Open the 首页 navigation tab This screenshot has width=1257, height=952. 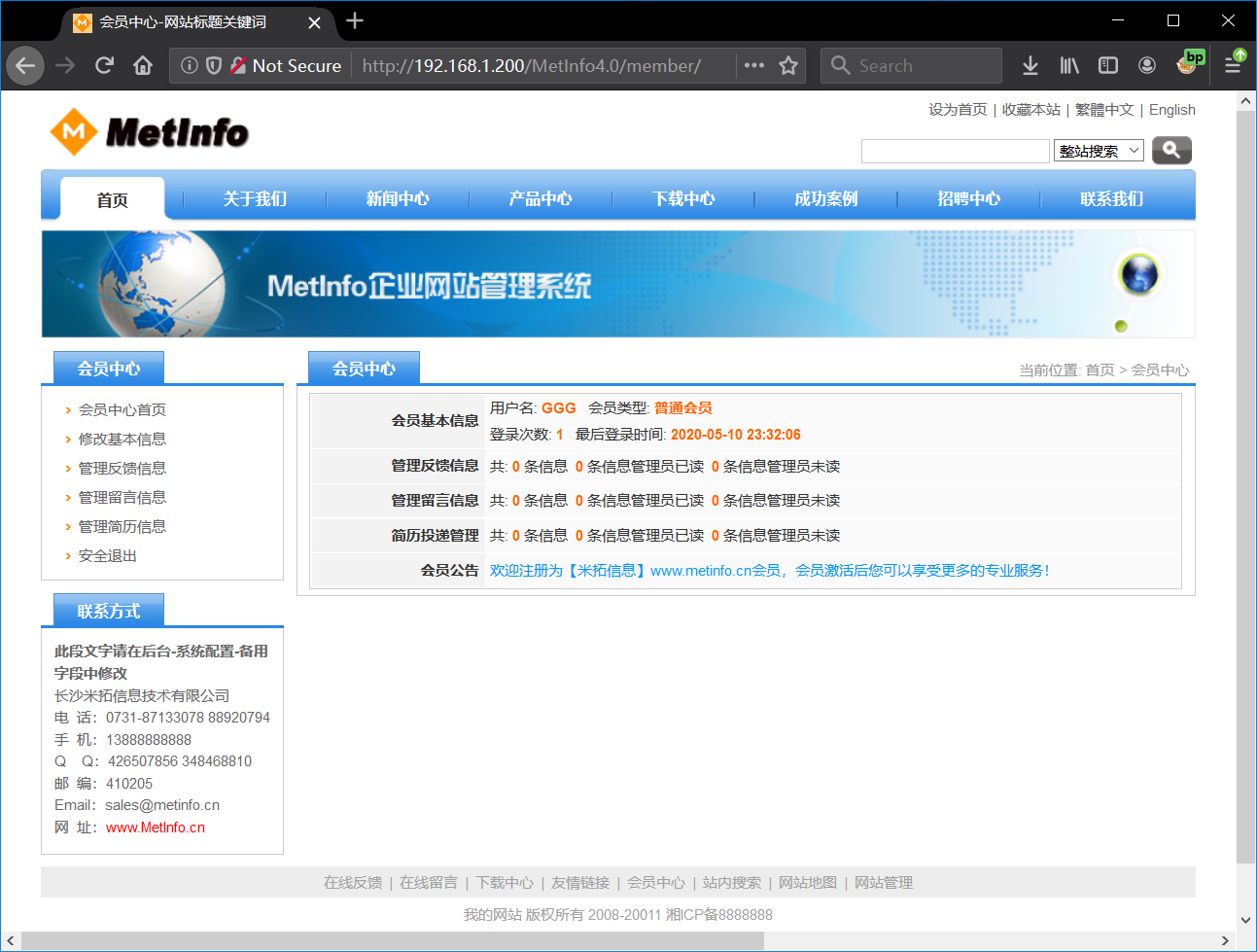pyautogui.click(x=113, y=199)
